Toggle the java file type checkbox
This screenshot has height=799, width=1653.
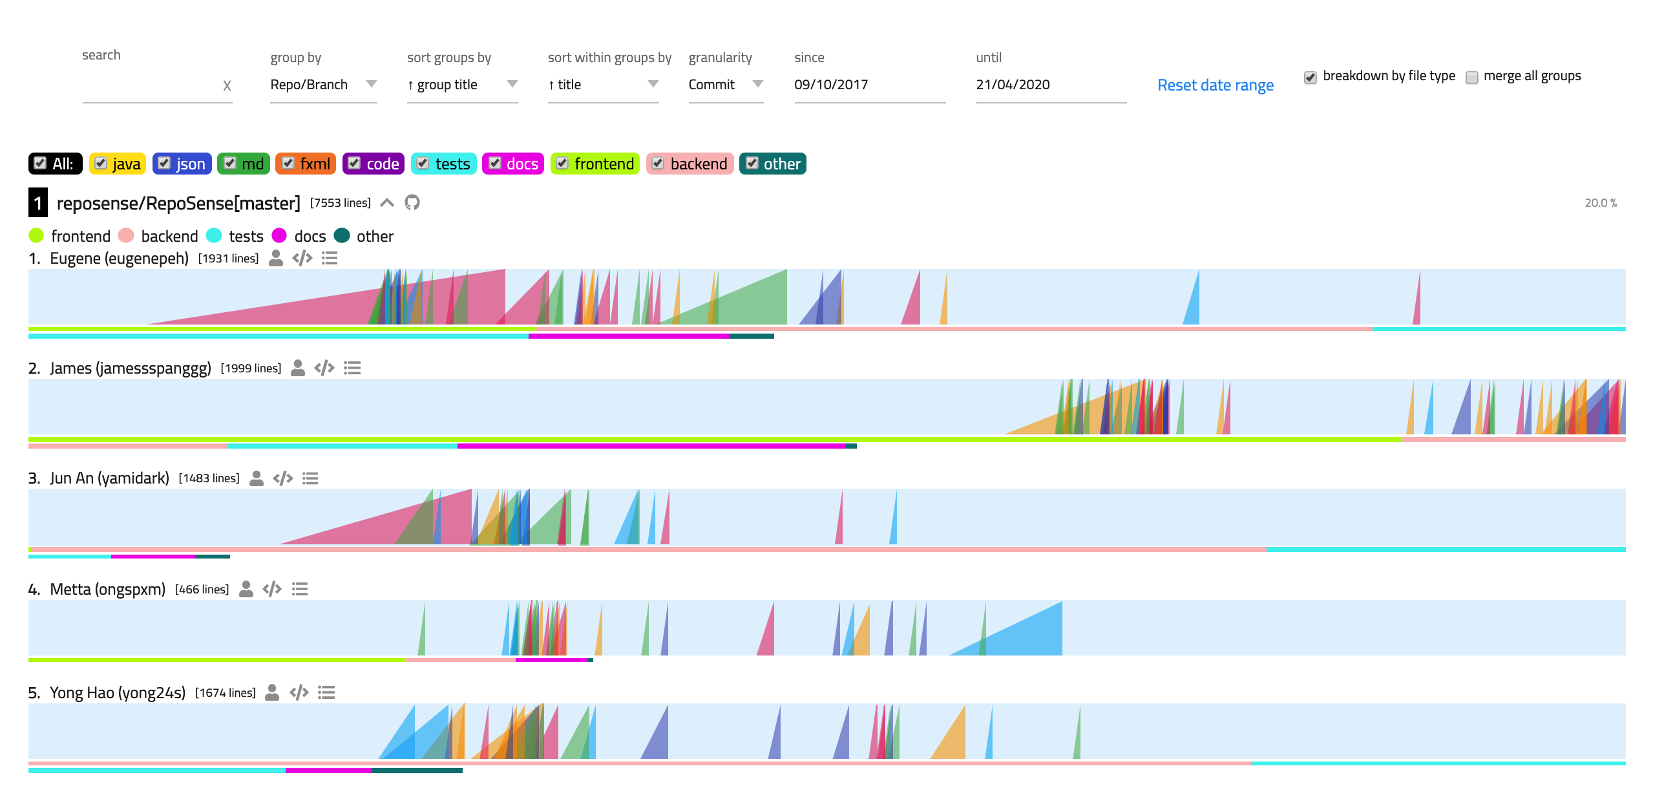[x=101, y=164]
